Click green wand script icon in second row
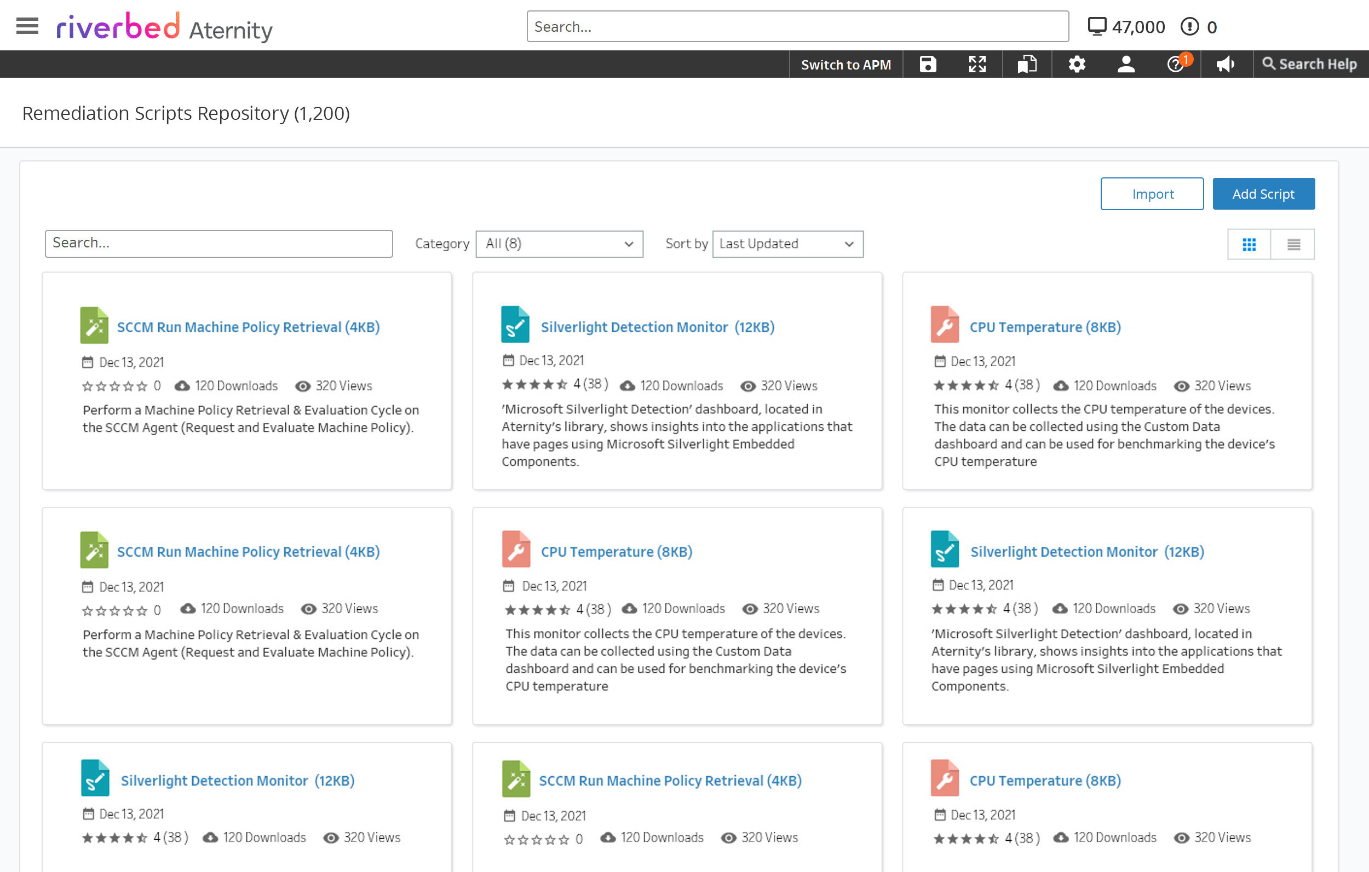This screenshot has width=1369, height=872. (x=94, y=550)
